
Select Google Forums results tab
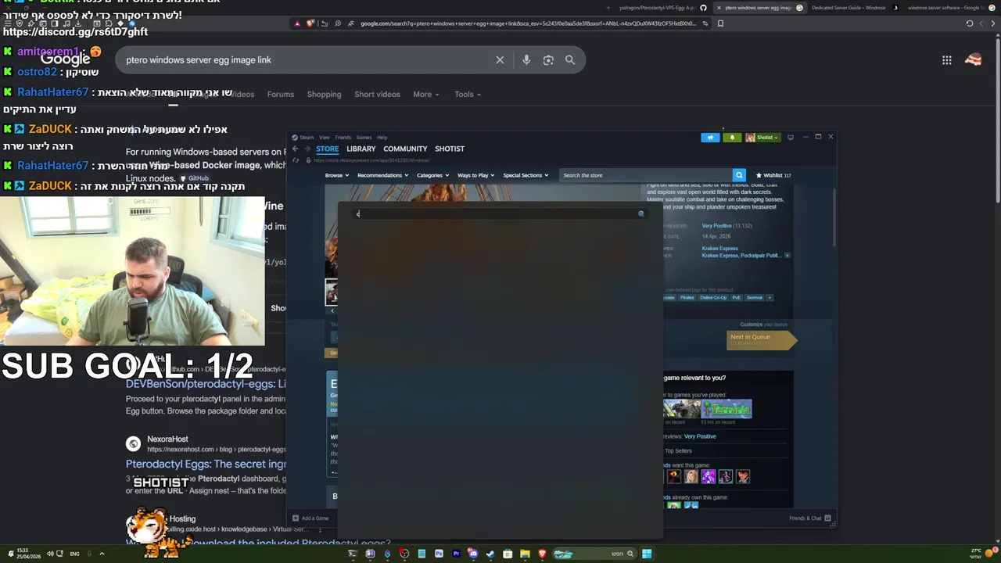tap(281, 95)
